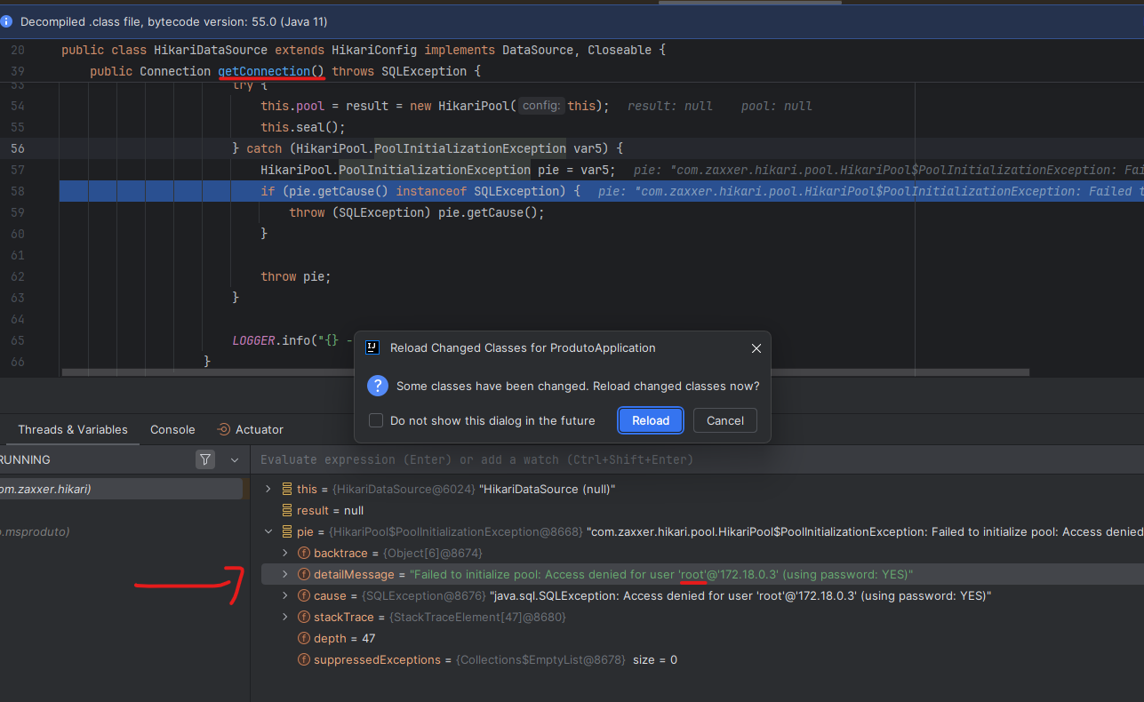
Task: Expand the cause SQLException node
Action: [285, 596]
